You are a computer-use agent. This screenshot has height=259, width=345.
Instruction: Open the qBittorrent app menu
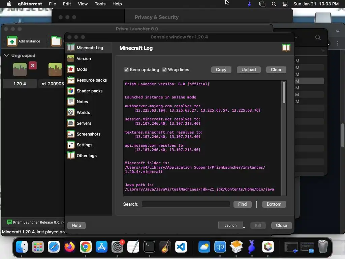click(x=30, y=4)
